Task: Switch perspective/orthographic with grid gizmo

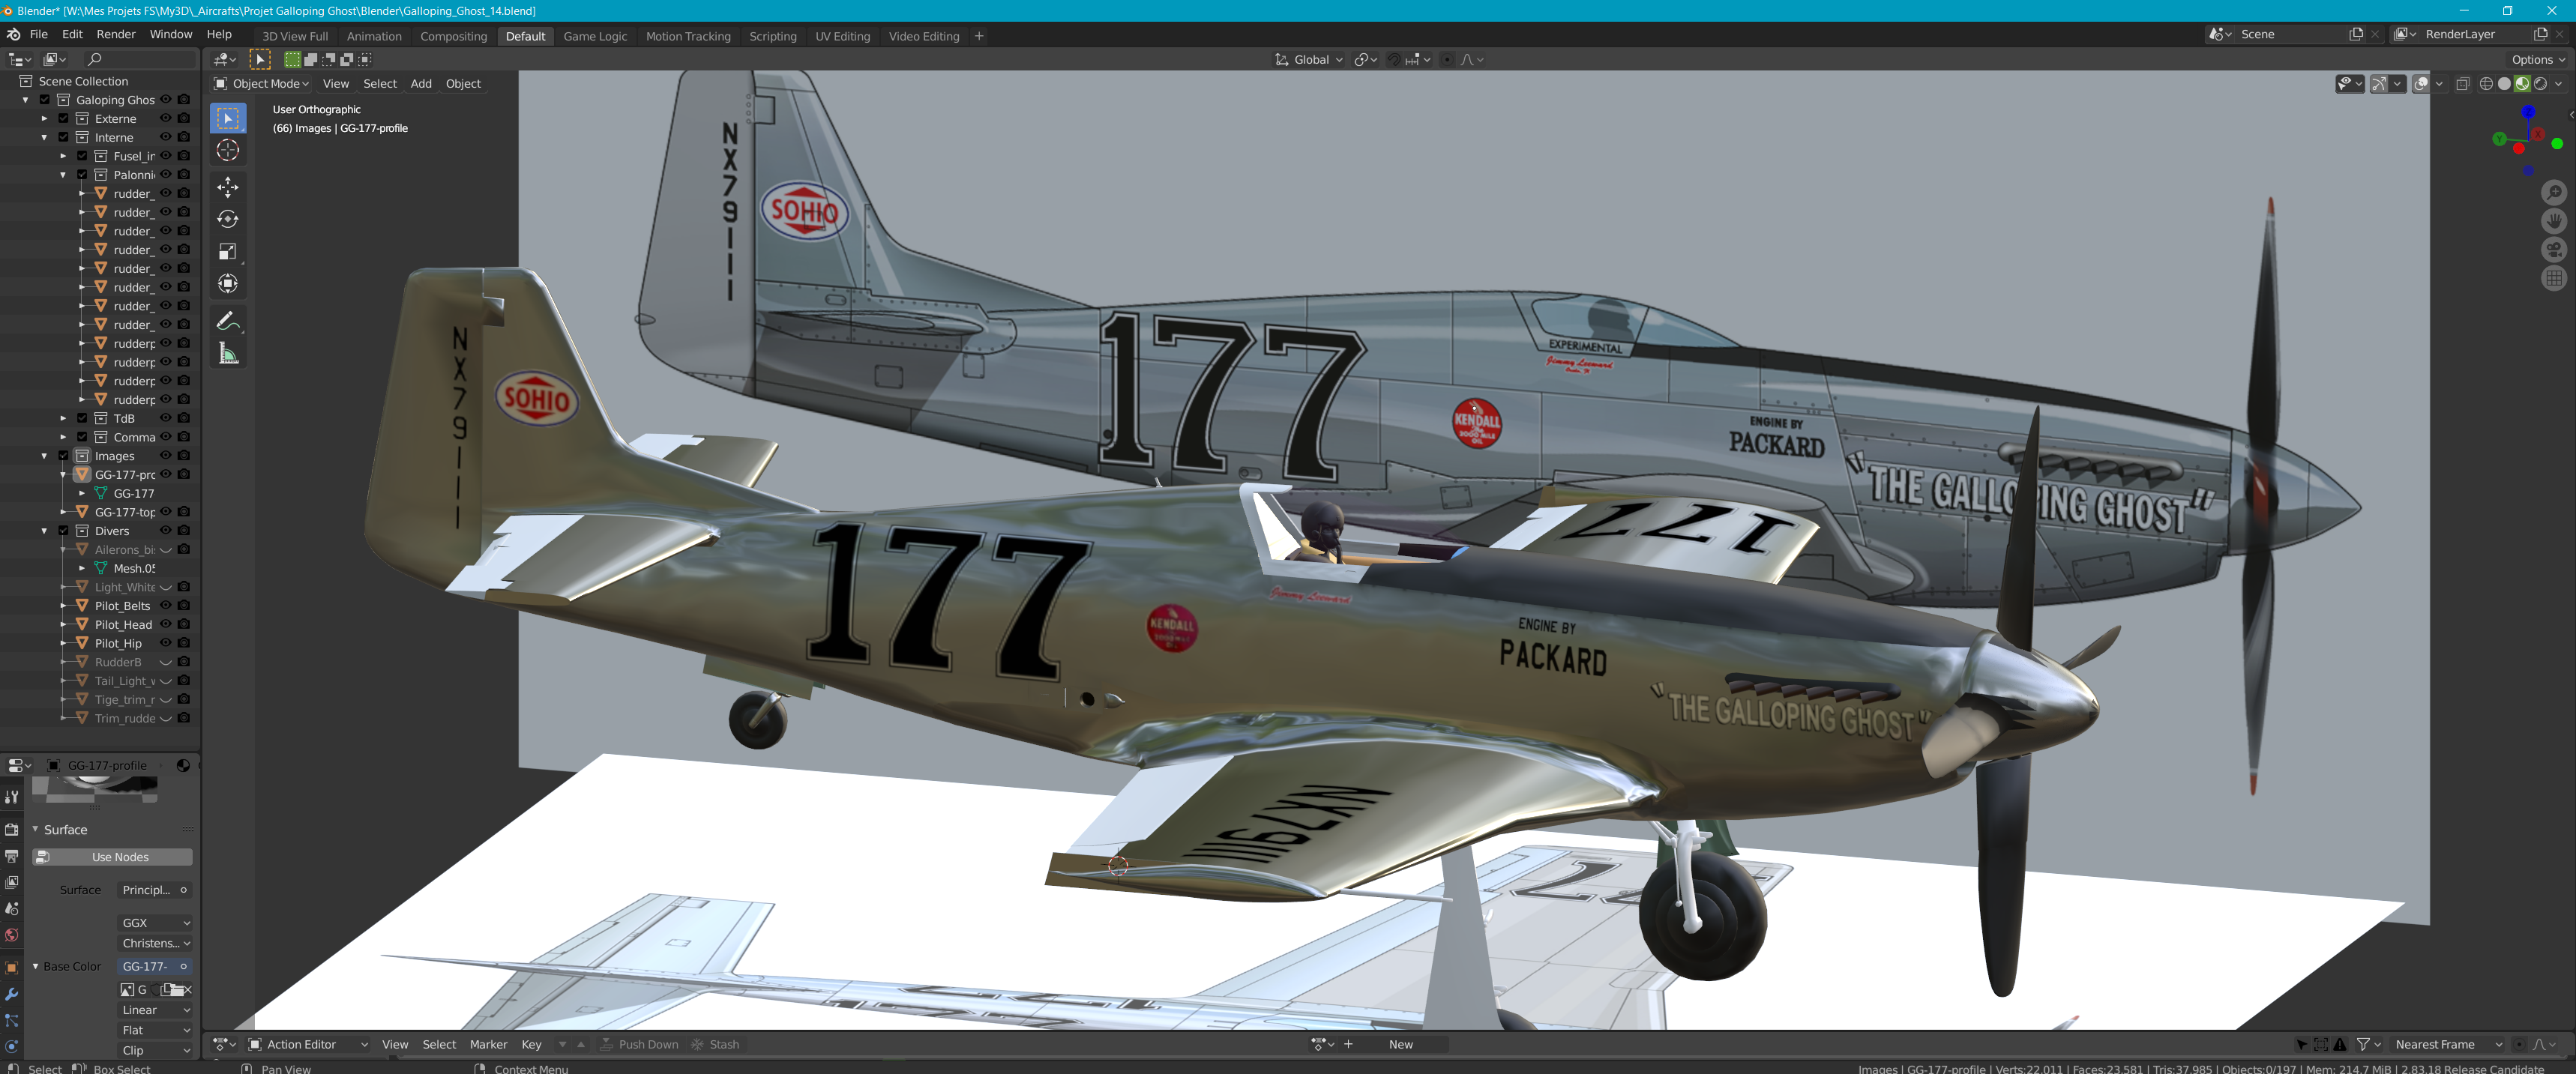Action: click(2553, 279)
